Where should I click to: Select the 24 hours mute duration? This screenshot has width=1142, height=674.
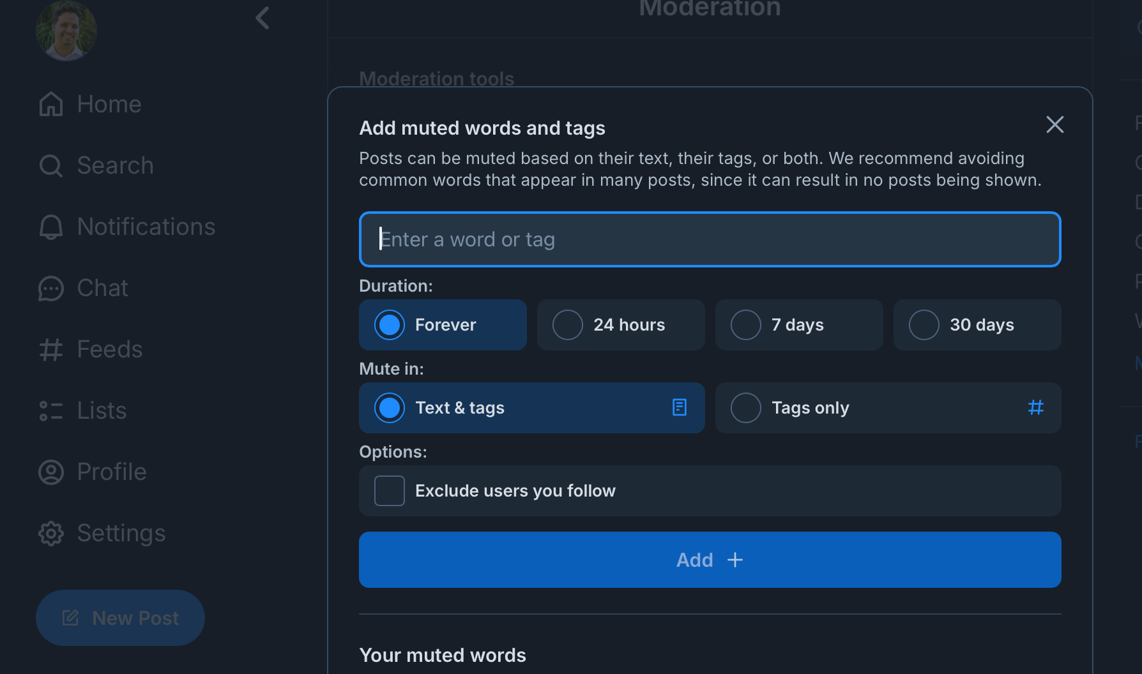click(620, 324)
